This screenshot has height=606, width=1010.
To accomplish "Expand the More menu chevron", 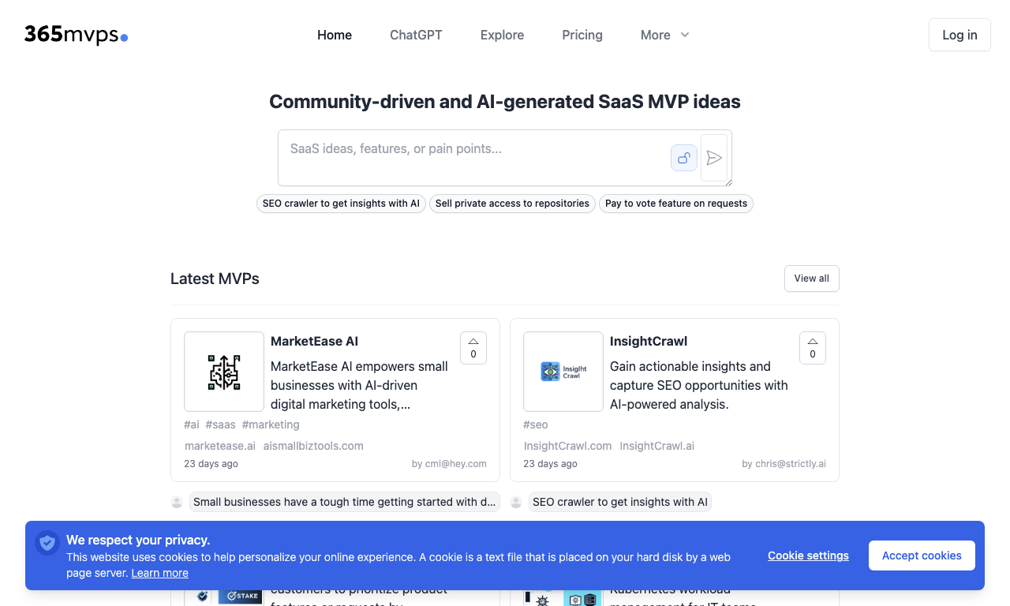I will [685, 35].
